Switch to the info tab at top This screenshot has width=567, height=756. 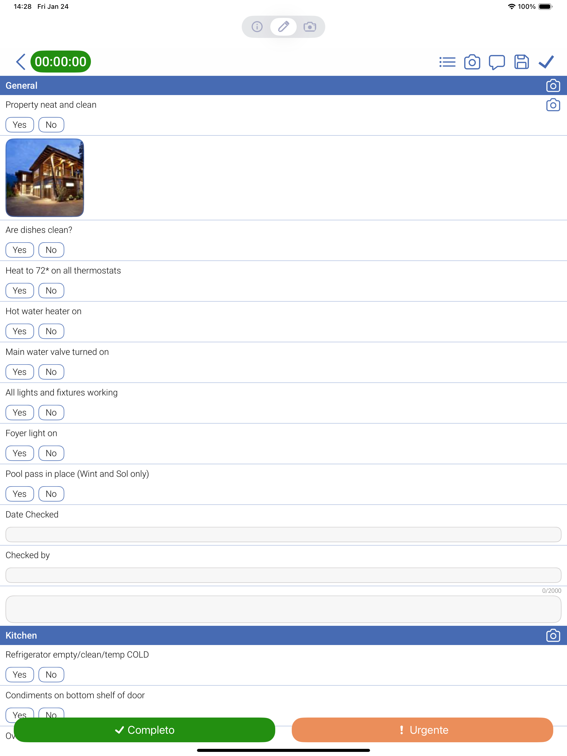257,27
